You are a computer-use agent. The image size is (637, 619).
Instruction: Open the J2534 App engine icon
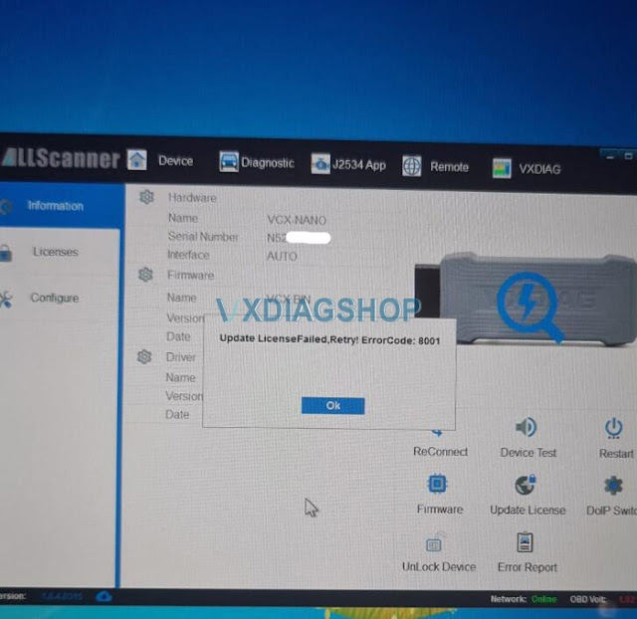[320, 164]
